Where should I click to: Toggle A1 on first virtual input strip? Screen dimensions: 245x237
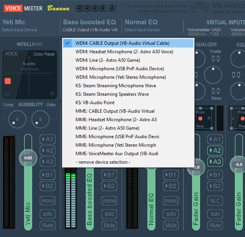215,139
